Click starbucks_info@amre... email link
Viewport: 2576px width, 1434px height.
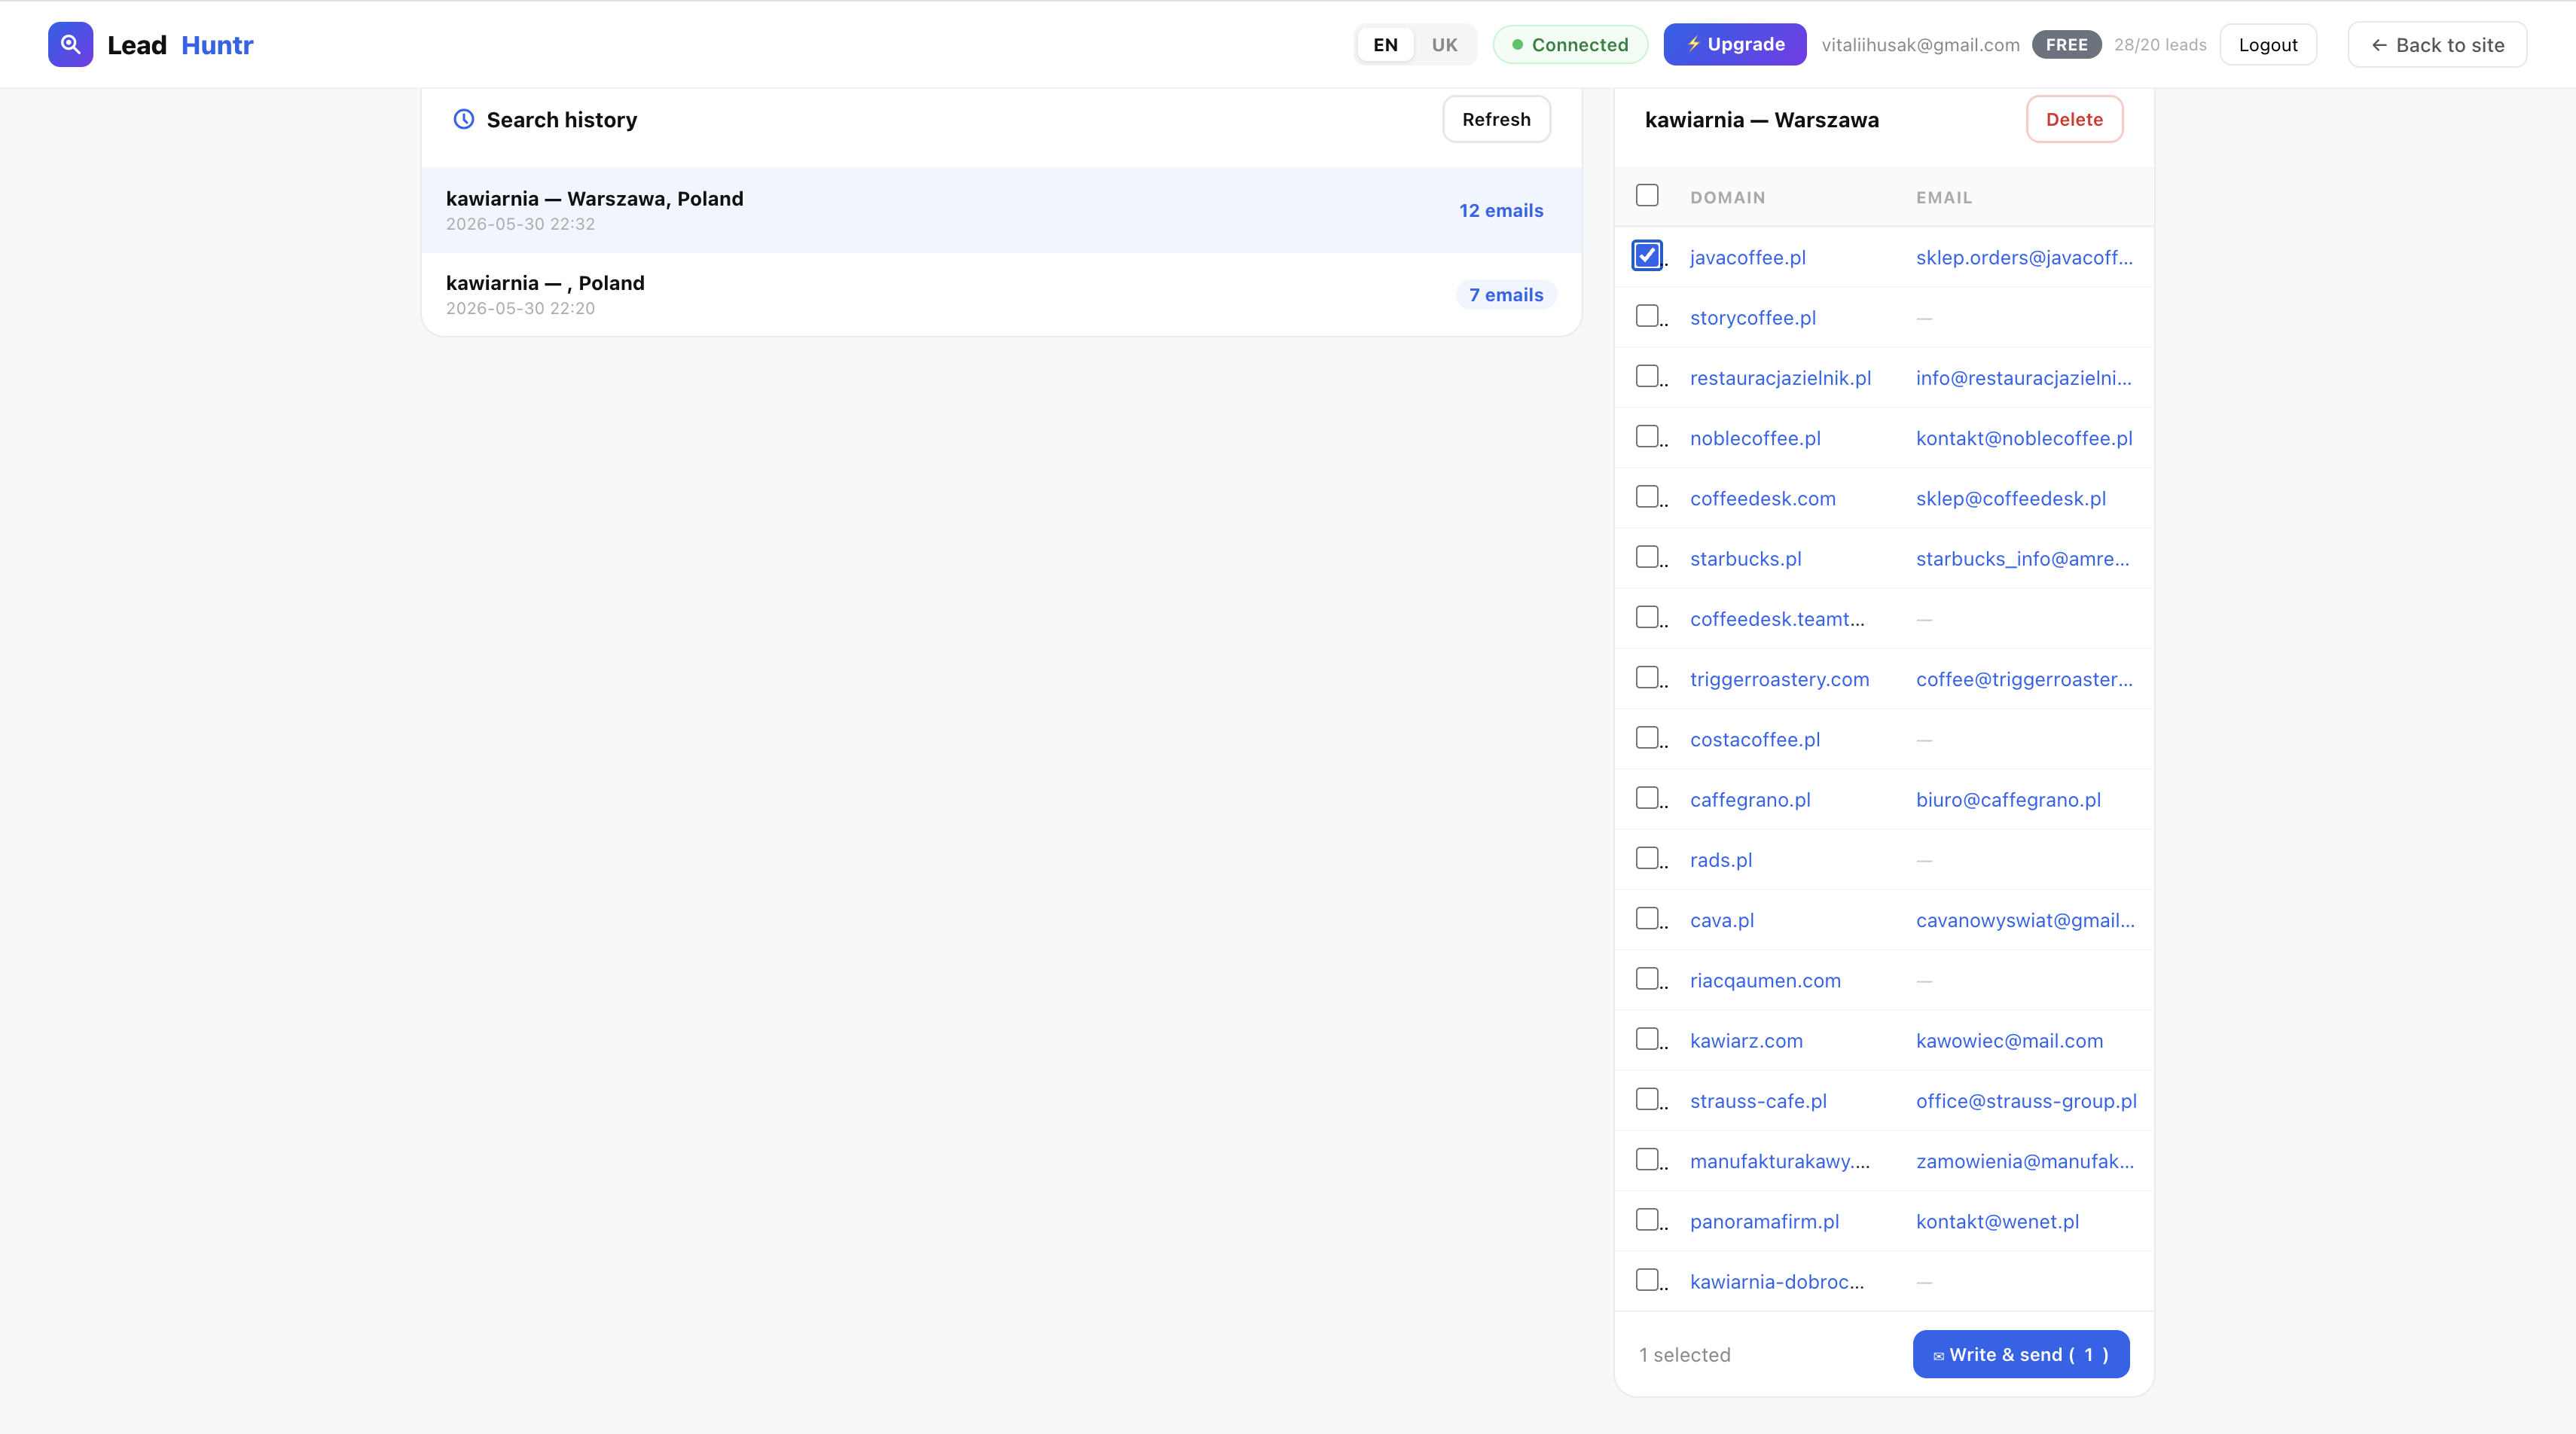click(x=2022, y=559)
